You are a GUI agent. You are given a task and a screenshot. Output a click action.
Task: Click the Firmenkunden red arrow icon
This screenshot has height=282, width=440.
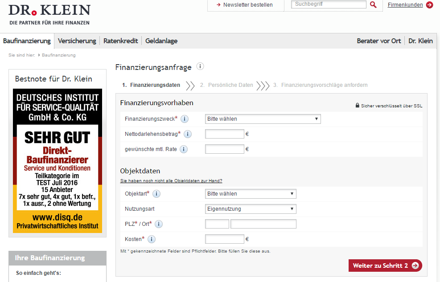(430, 5)
